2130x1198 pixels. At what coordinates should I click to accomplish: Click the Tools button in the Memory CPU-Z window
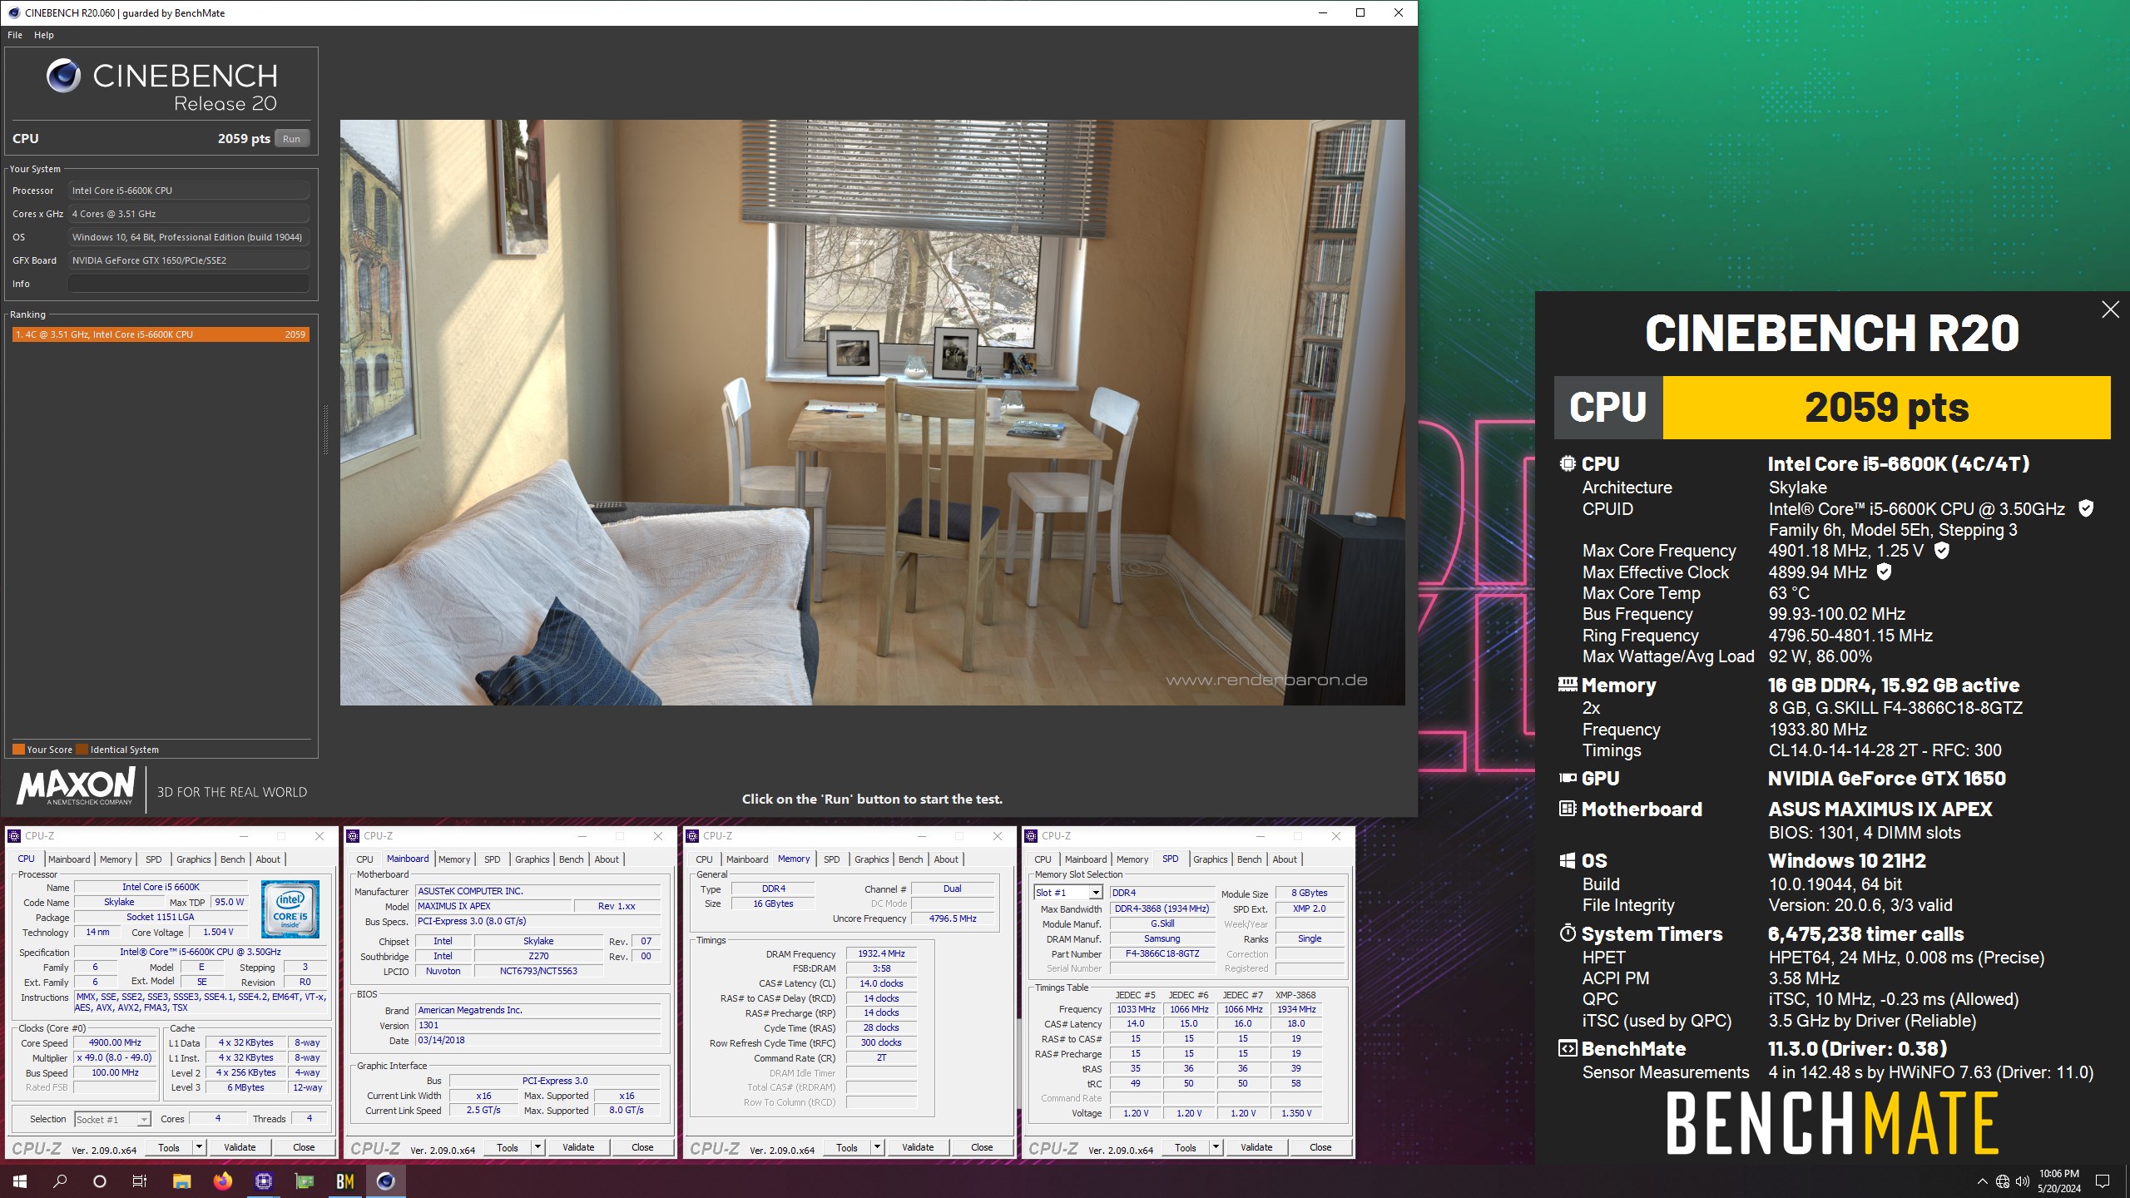(x=847, y=1147)
